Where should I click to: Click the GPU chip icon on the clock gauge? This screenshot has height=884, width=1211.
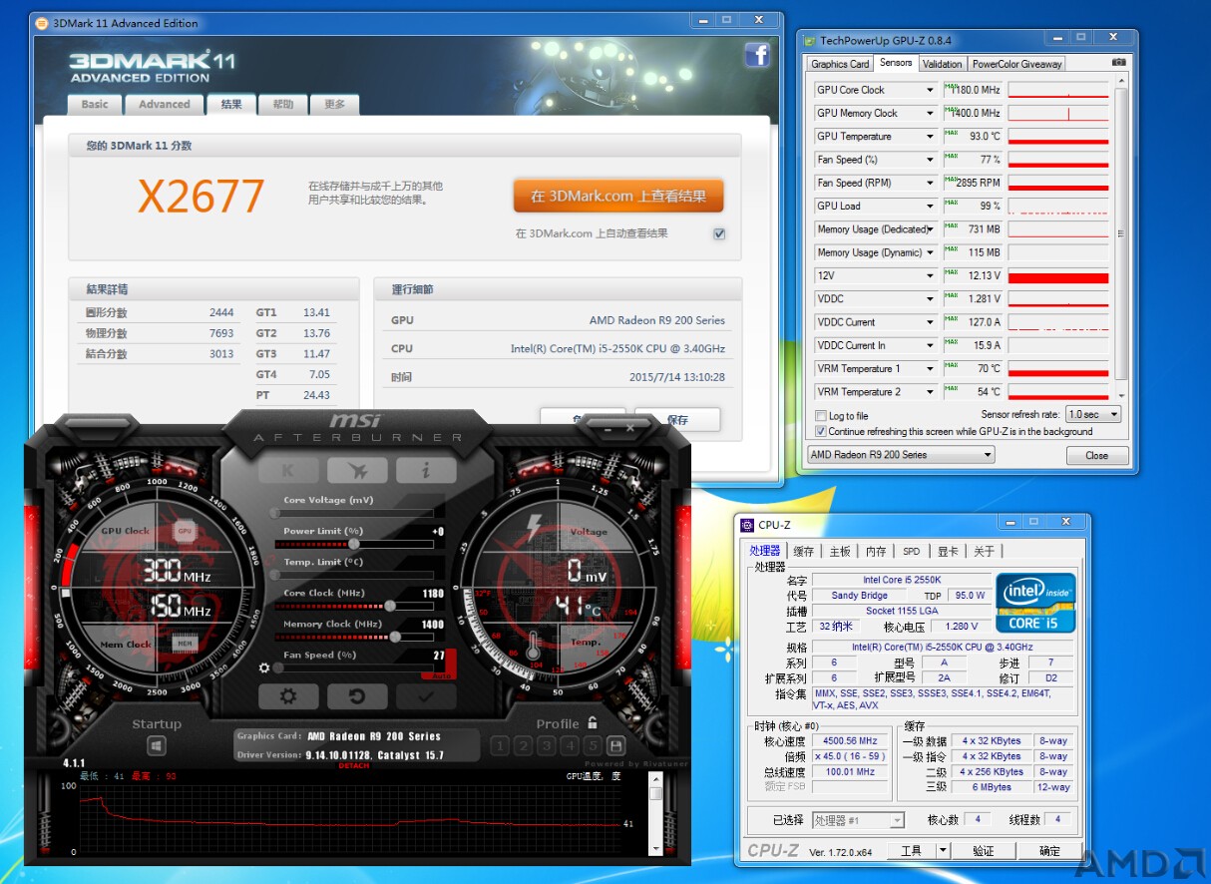pyautogui.click(x=185, y=532)
